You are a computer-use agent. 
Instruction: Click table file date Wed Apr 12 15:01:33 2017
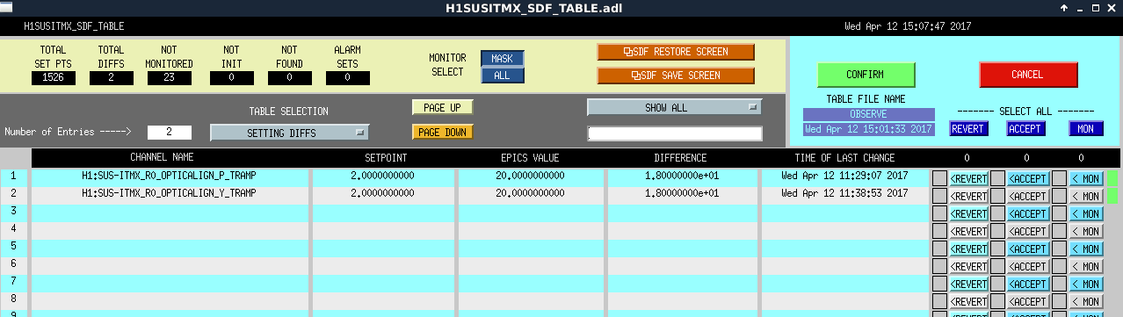(x=868, y=129)
